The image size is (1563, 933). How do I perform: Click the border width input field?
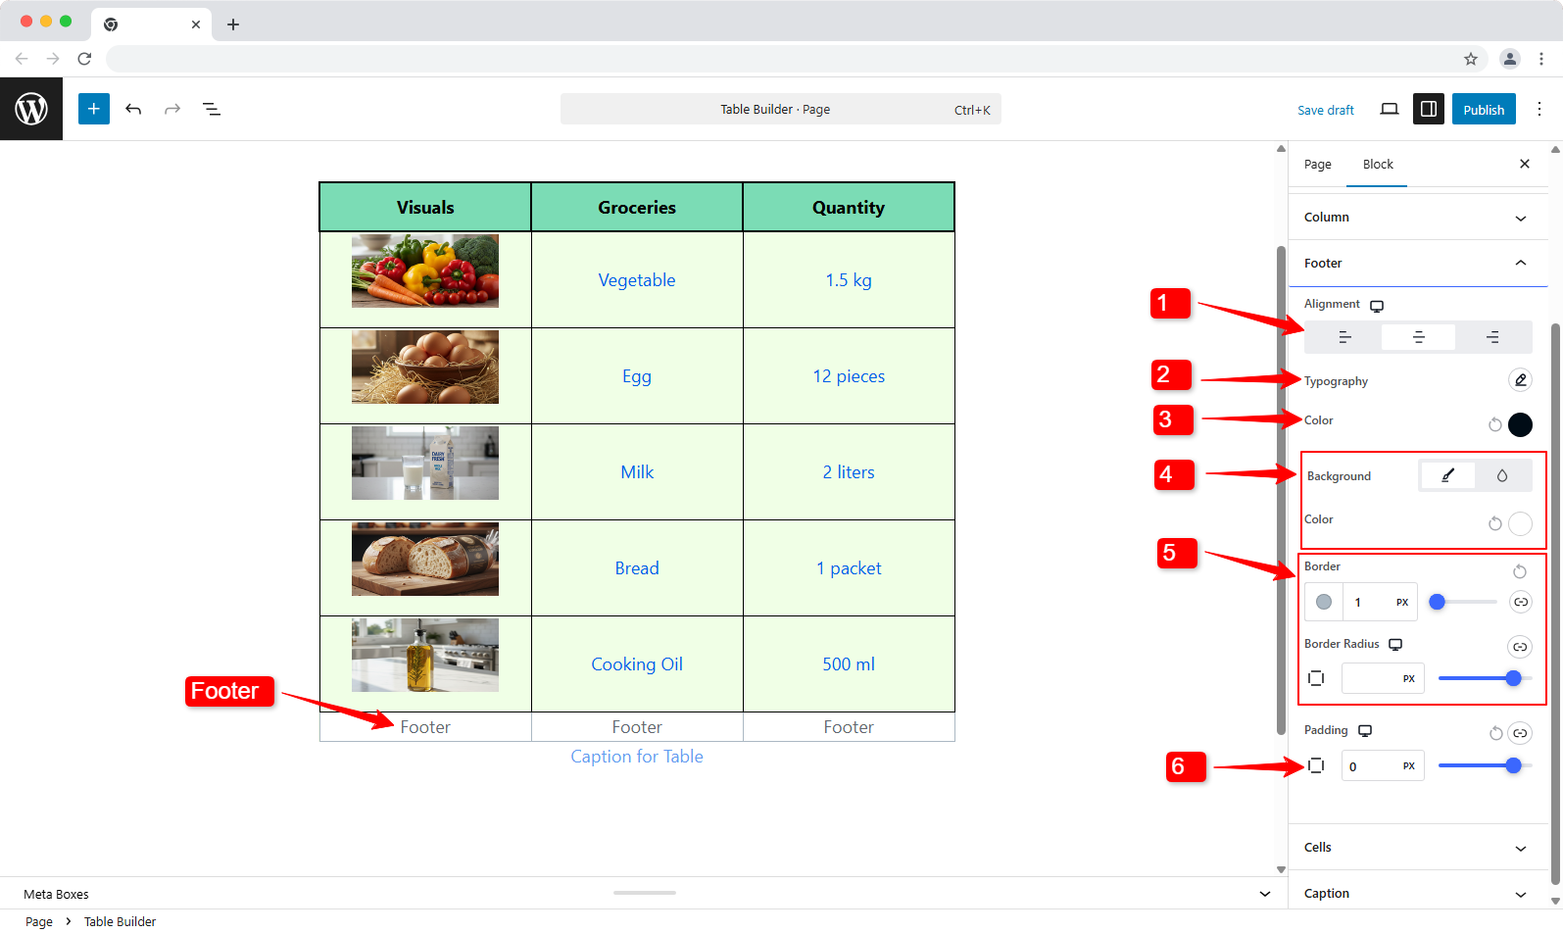pyautogui.click(x=1367, y=603)
